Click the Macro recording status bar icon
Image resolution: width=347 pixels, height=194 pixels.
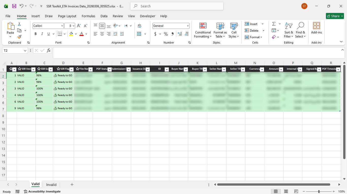pyautogui.click(x=18, y=191)
